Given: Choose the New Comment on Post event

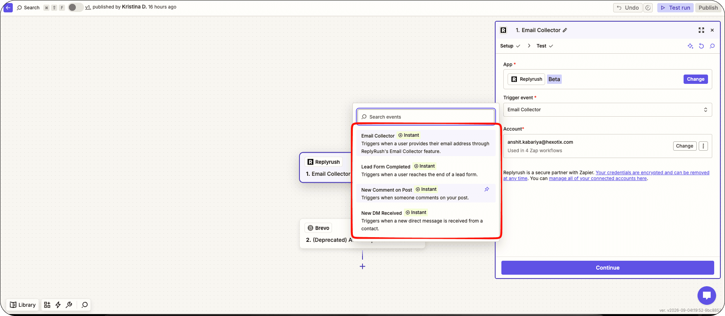Looking at the screenshot, I should pyautogui.click(x=426, y=193).
